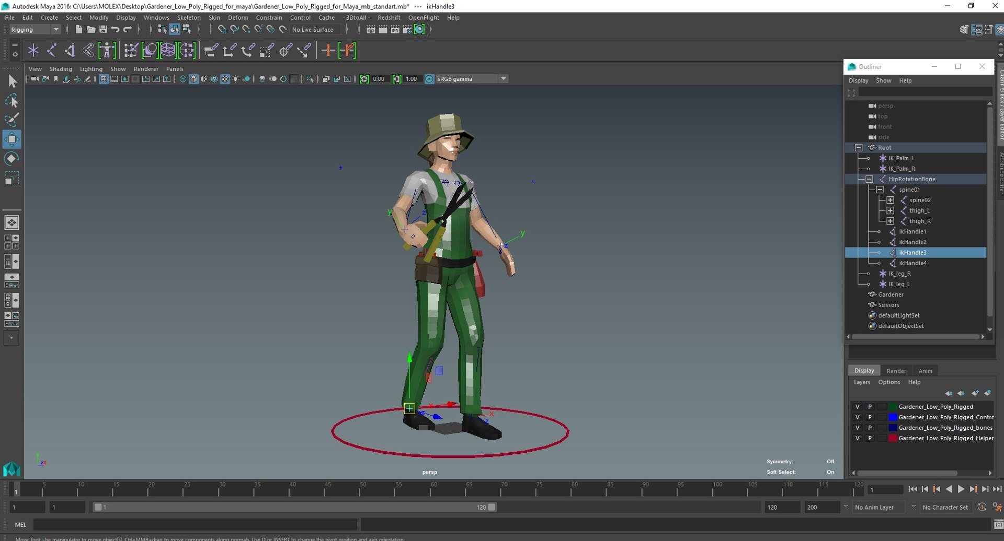Viewport: 1004px width, 541px height.
Task: Click the MEL command input field
Action: click(195, 525)
